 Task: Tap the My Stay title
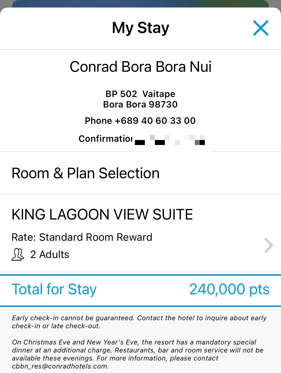[x=141, y=28]
